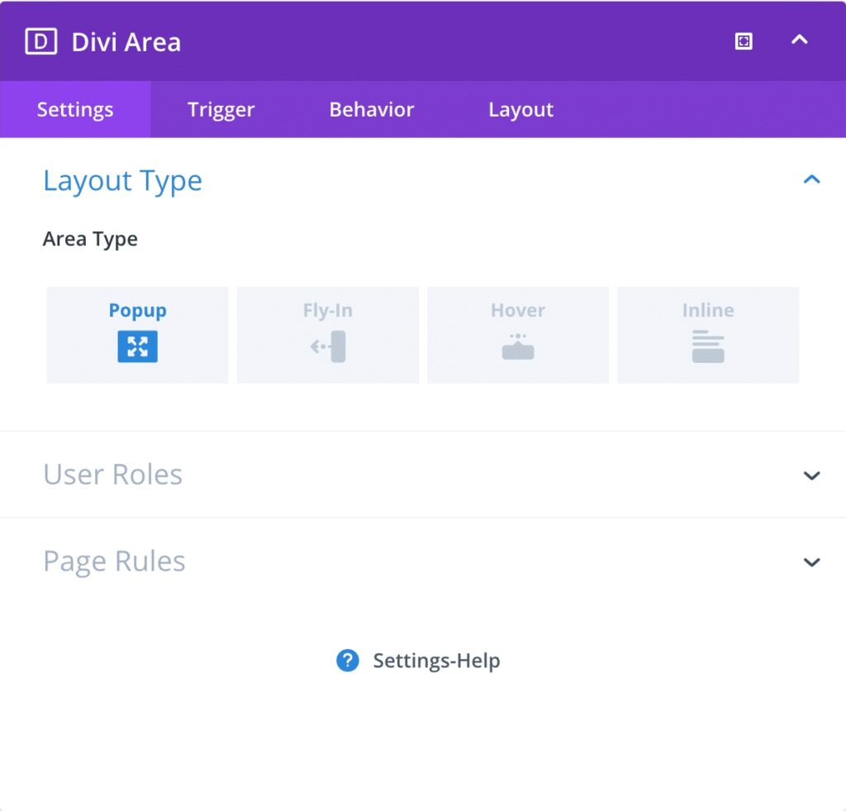846x811 pixels.
Task: Select the Fly-In area type
Action: (327, 335)
